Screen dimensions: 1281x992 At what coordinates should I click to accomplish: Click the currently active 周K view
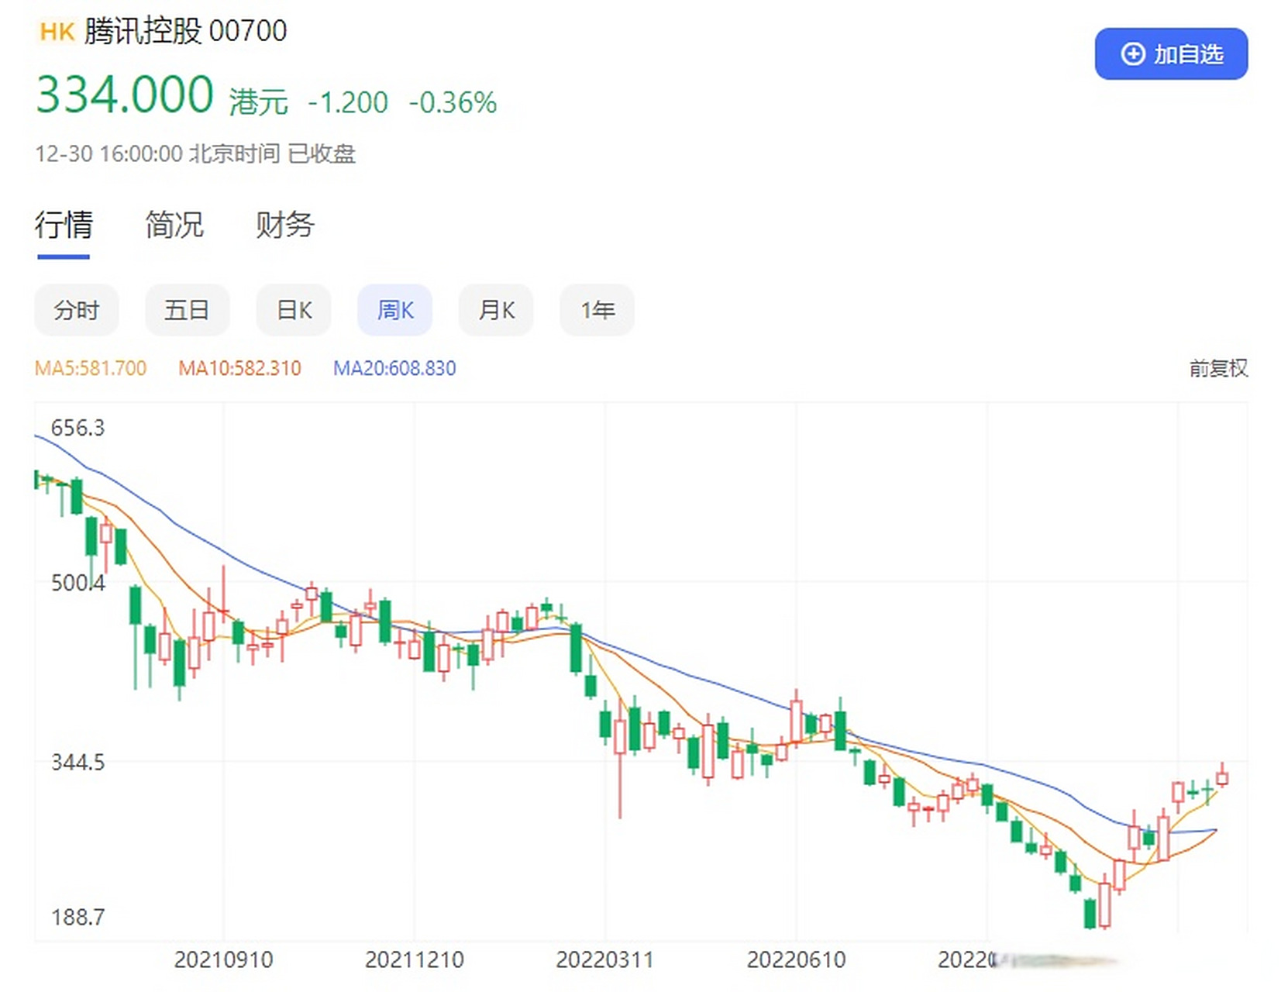point(394,310)
